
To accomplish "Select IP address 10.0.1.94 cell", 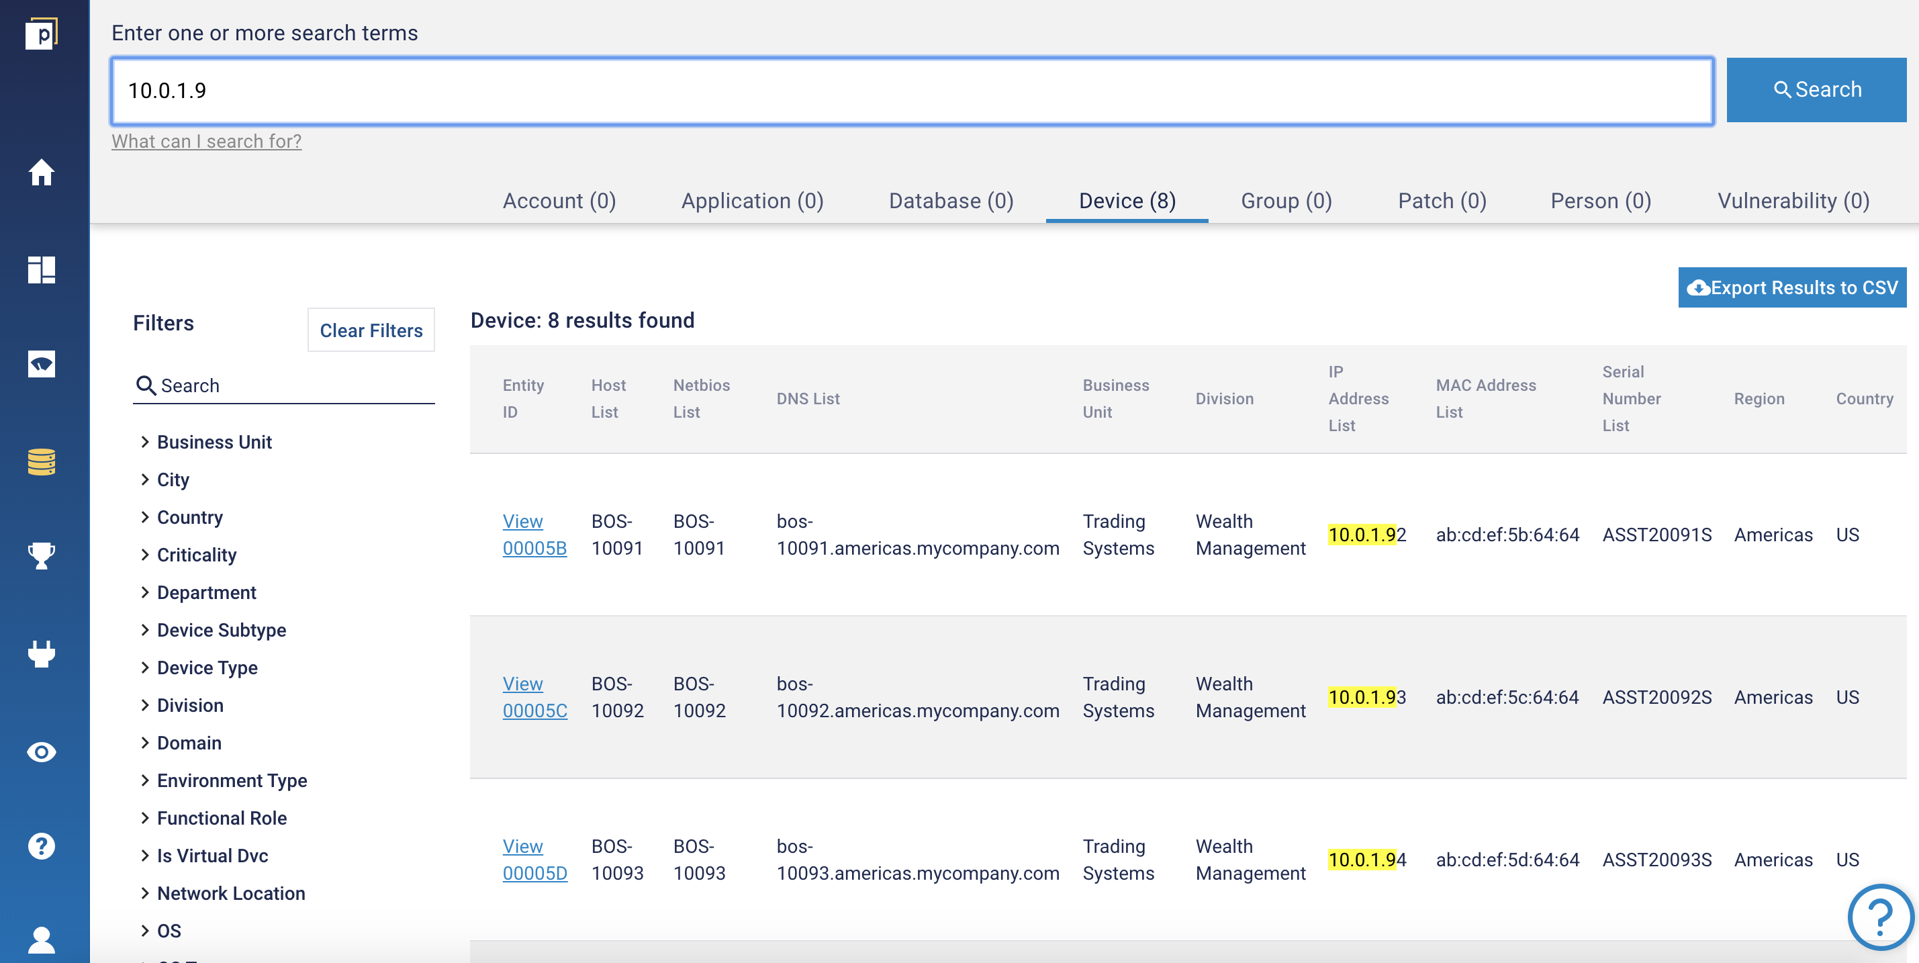I will pos(1367,860).
